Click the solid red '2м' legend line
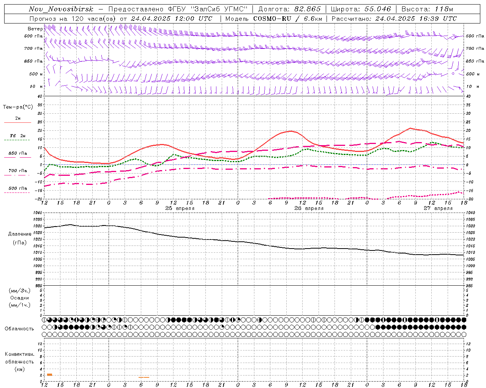Image resolution: width=486 pixels, height=388 pixels. point(18,122)
